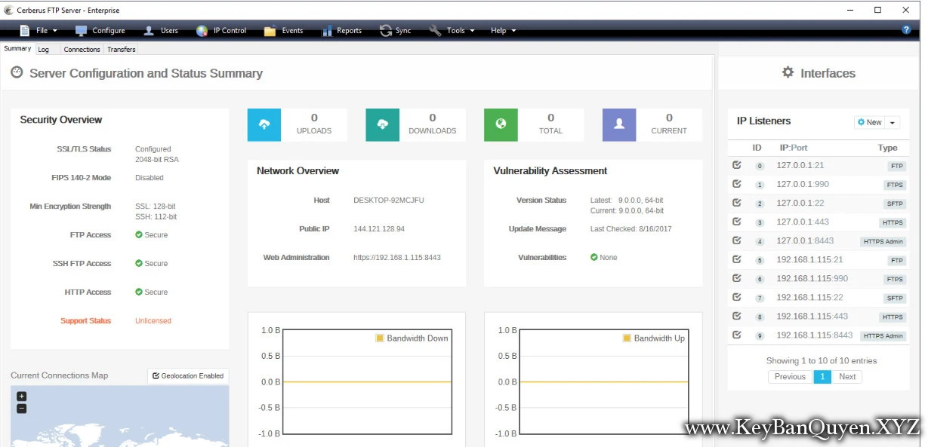
Task: Switch to the Log tab
Action: (x=44, y=49)
